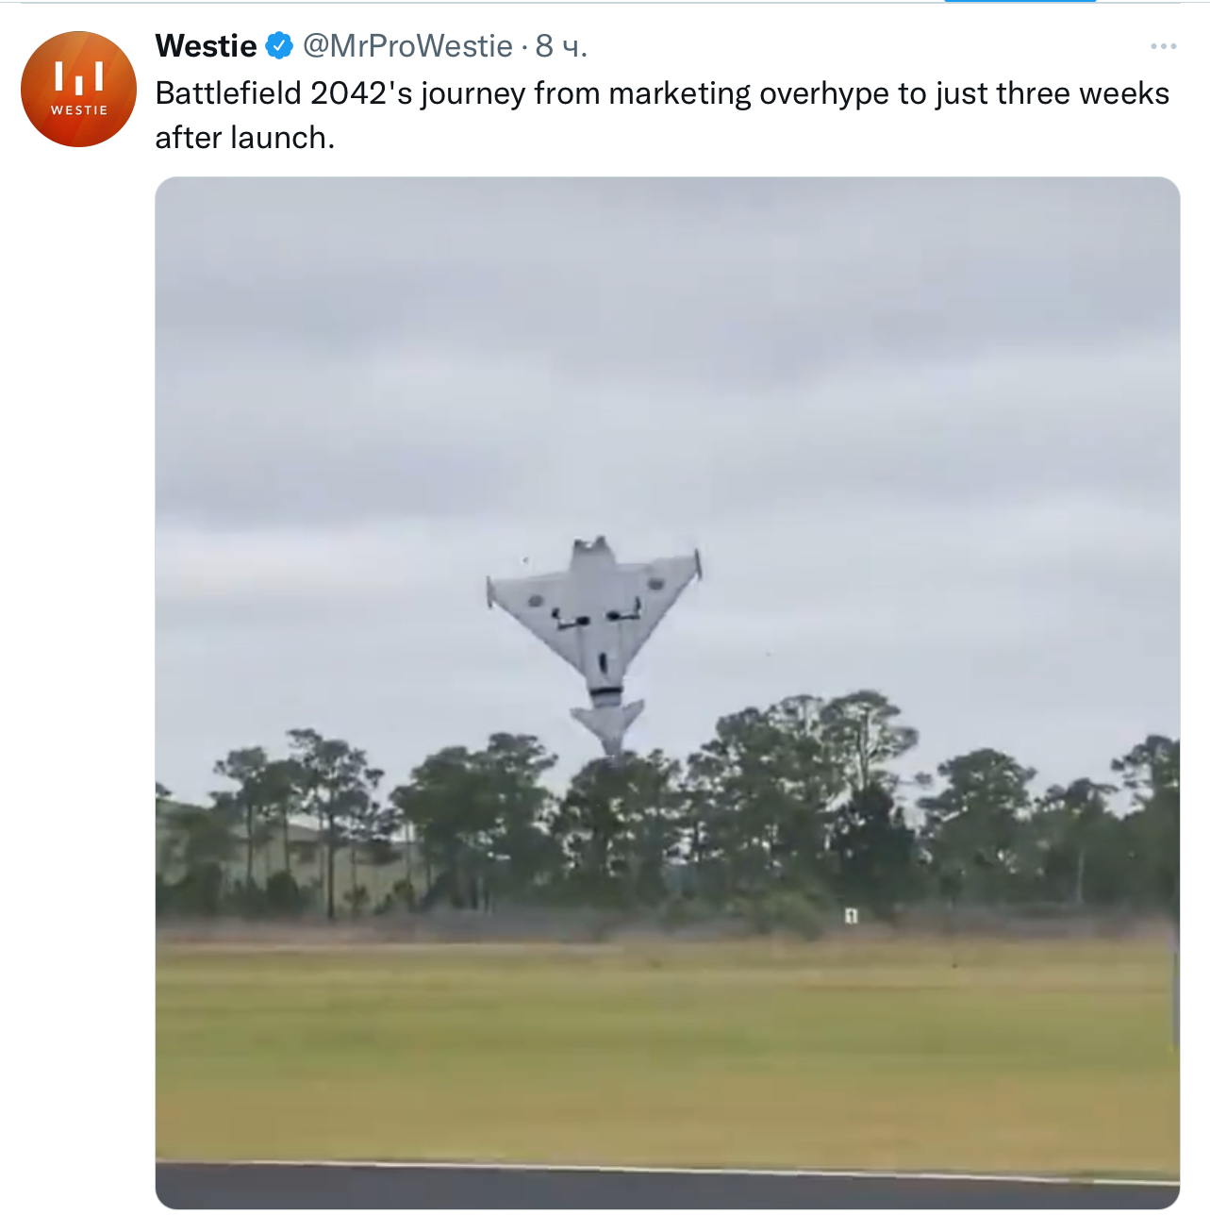Click the 'after launch.' line of the tweet

pos(245,138)
